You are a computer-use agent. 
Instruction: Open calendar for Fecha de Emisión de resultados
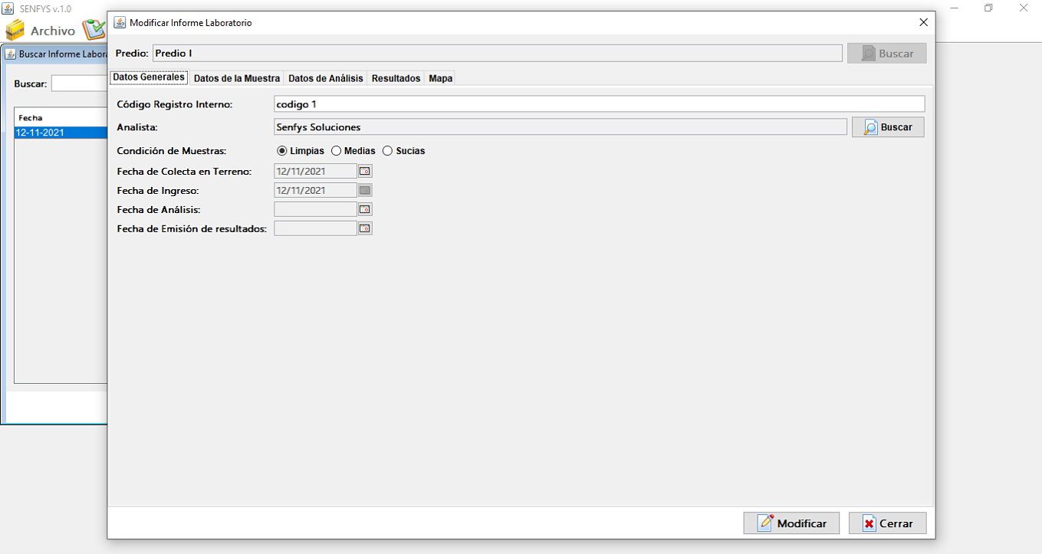coord(365,228)
